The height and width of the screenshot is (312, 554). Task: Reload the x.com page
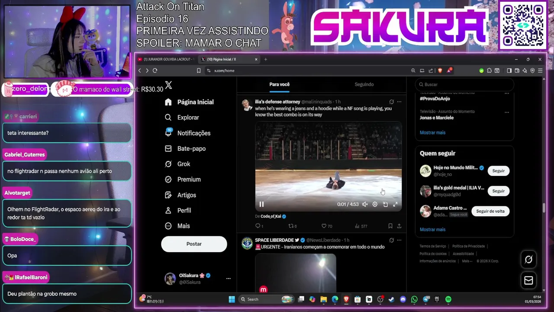click(x=155, y=71)
